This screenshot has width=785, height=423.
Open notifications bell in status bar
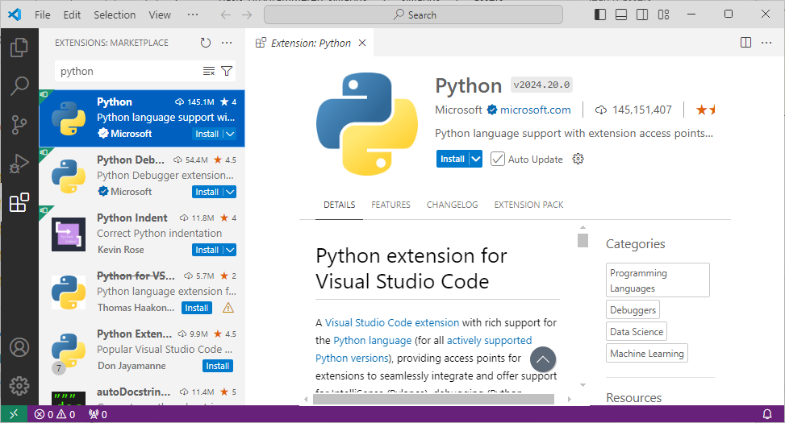[x=767, y=414]
